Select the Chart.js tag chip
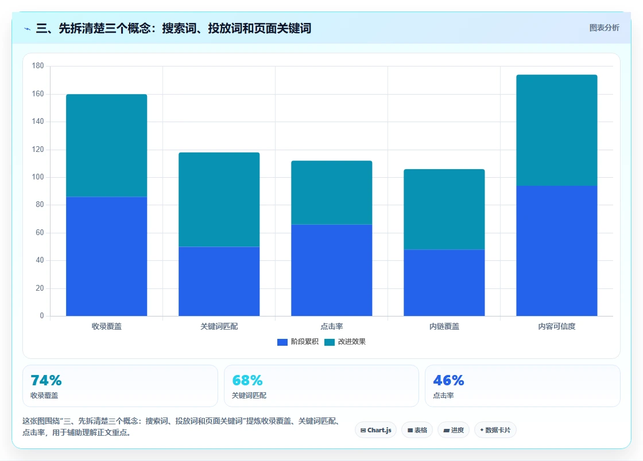643x461 pixels. [375, 430]
